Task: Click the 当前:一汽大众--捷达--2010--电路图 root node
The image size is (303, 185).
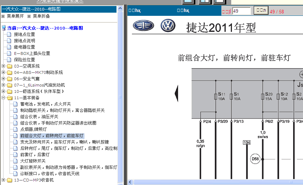Action: point(45,28)
